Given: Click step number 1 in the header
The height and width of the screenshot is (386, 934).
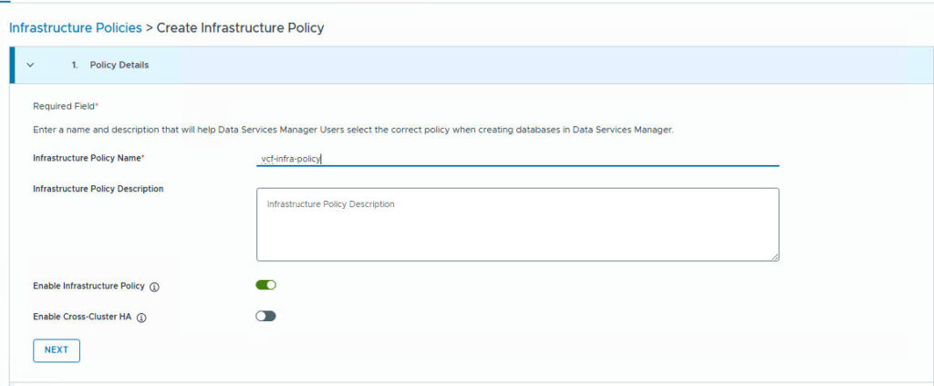Looking at the screenshot, I should click(74, 65).
